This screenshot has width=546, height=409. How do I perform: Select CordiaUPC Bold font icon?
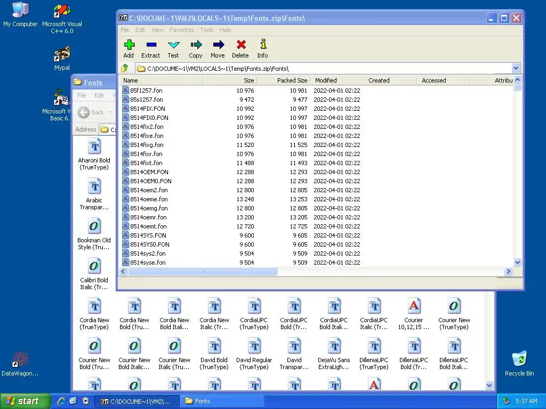(294, 314)
